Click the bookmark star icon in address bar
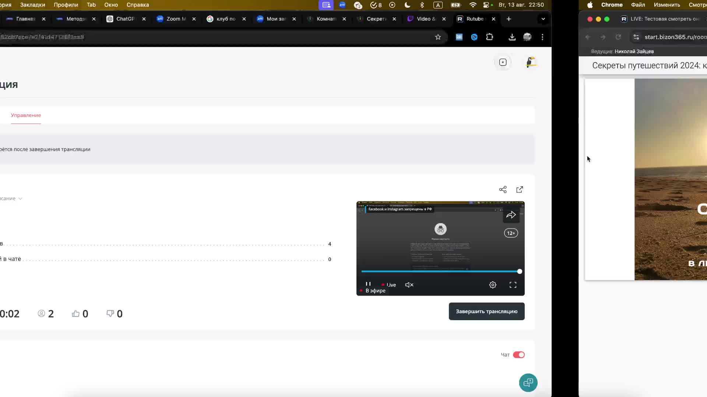Viewport: 707px width, 397px height. [437, 37]
